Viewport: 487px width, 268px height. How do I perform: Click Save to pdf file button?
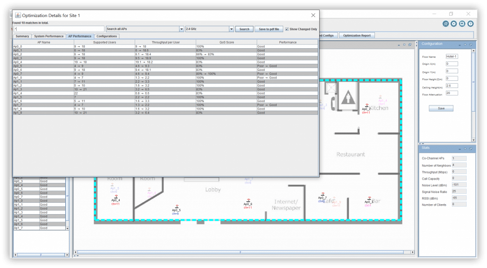pyautogui.click(x=269, y=29)
